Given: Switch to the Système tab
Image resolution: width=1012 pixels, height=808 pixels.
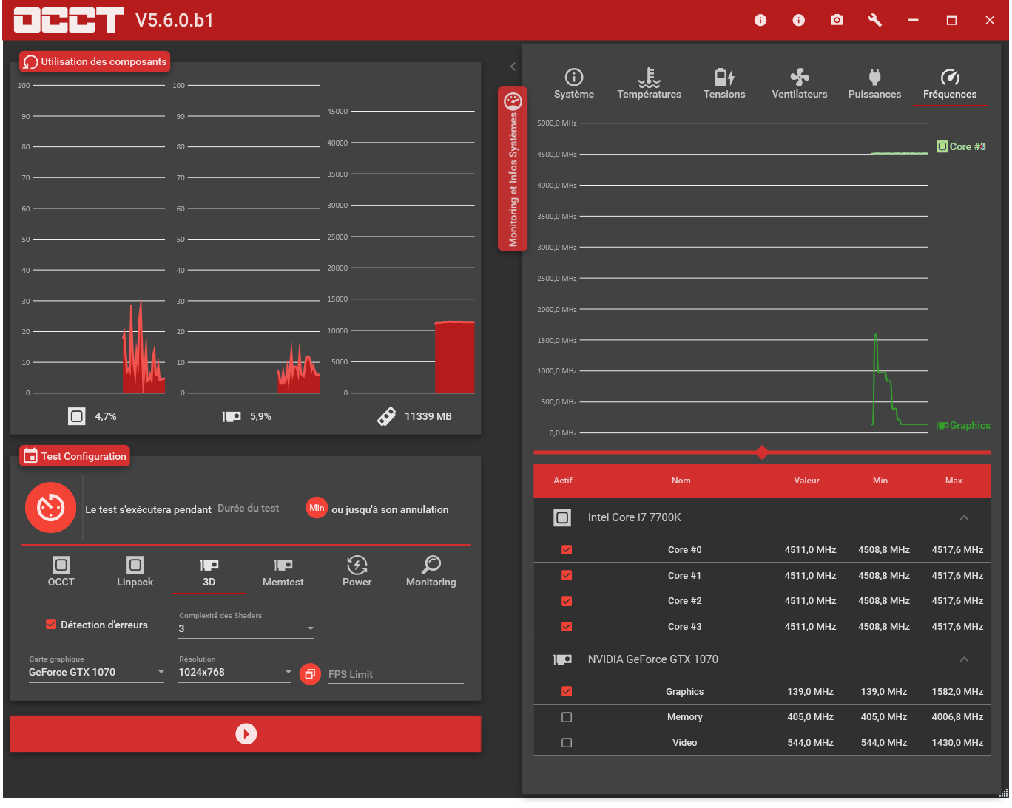Looking at the screenshot, I should click(574, 81).
